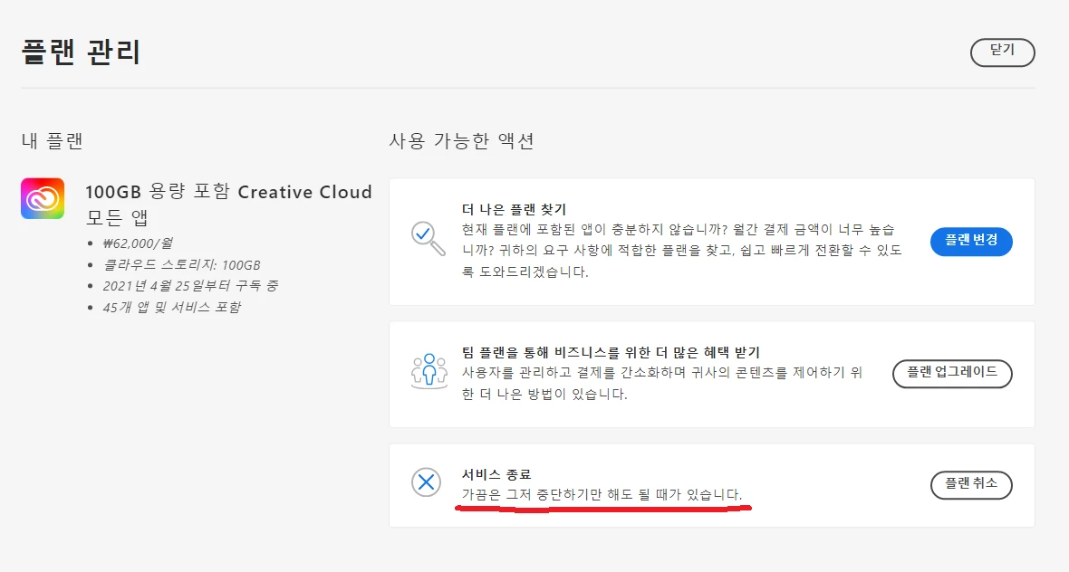The width and height of the screenshot is (1069, 572).
Task: Select the 사용 가능한 액션 heading
Action: [461, 141]
